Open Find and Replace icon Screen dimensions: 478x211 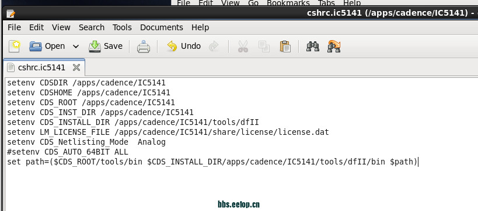click(x=334, y=47)
